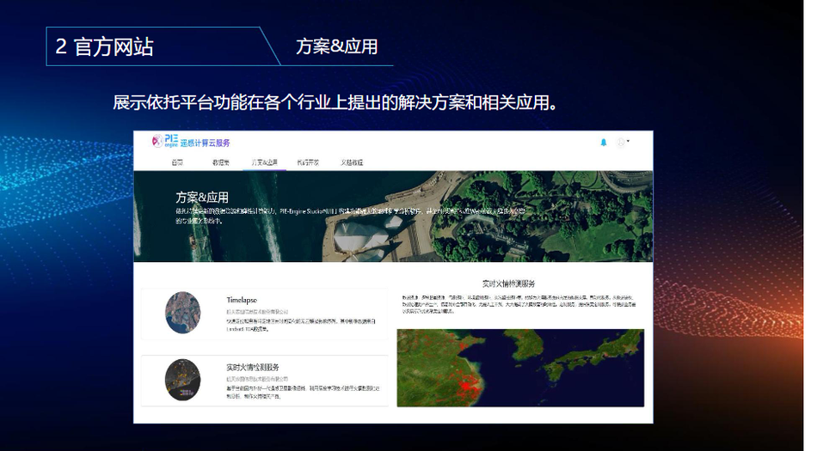
Task: Click the Timelapse circular thumbnail
Action: point(182,313)
